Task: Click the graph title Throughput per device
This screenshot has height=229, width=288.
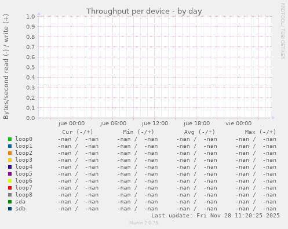Action: click(x=144, y=12)
